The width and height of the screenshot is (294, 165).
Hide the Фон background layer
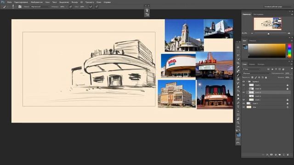(x=243, y=107)
